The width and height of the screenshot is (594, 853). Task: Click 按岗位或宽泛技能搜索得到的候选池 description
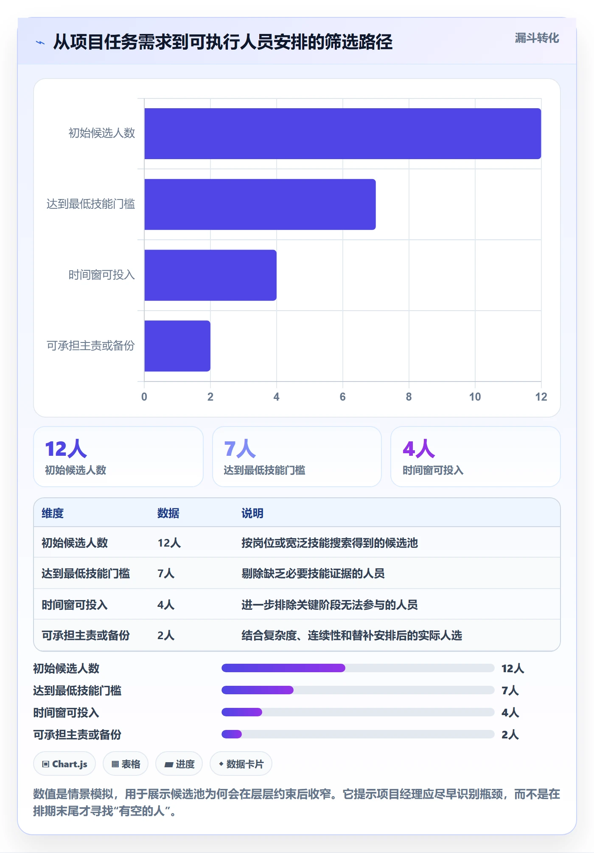tap(330, 543)
